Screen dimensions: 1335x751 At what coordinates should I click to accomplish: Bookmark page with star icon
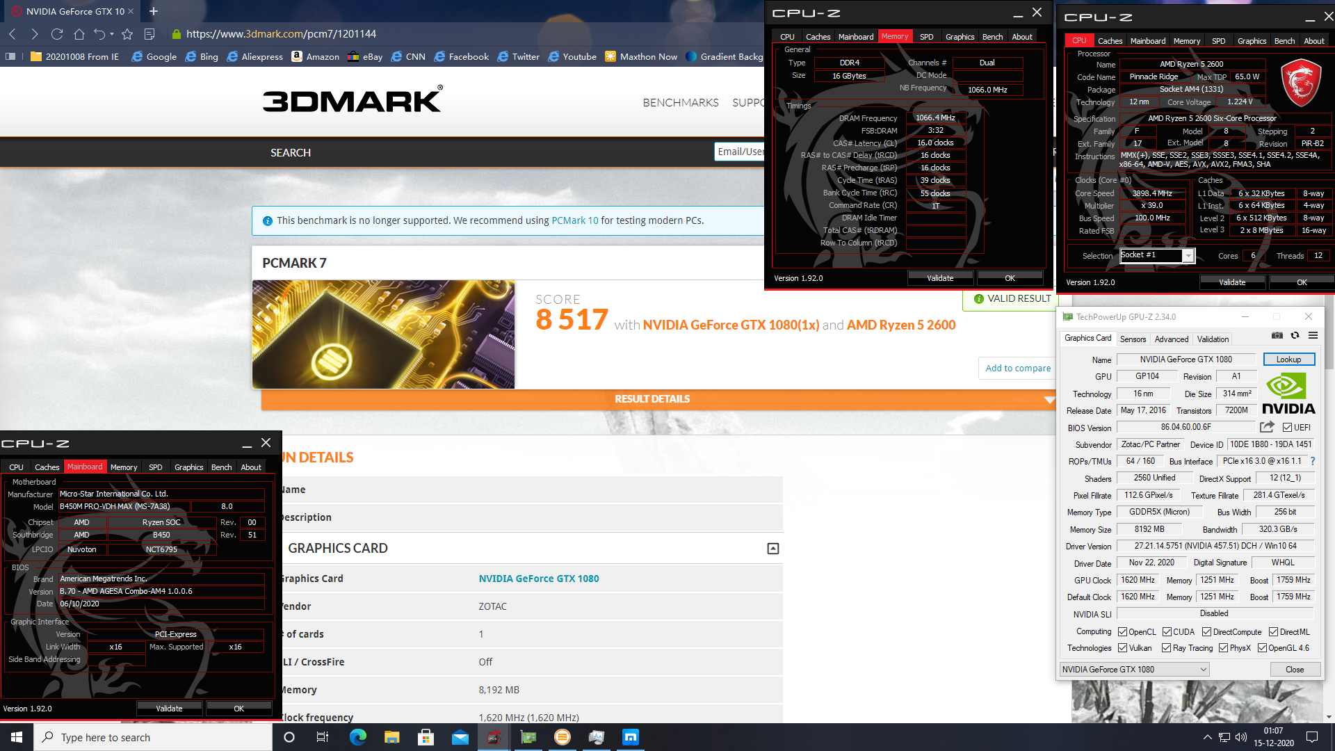tap(127, 34)
